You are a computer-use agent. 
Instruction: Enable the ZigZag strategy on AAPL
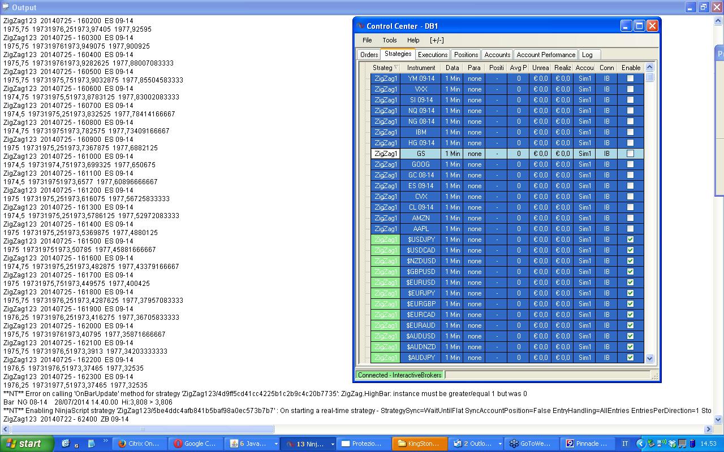coord(630,229)
